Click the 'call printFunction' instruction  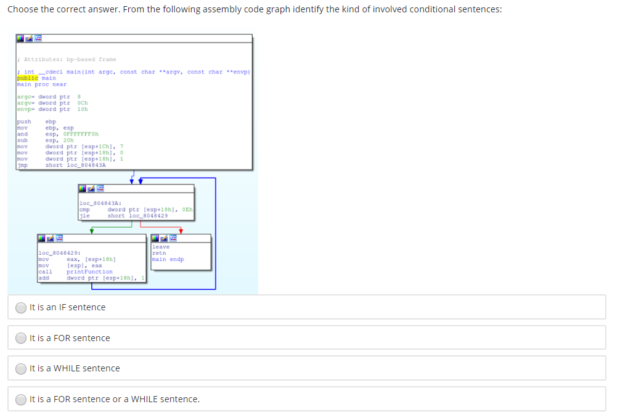[x=75, y=271]
